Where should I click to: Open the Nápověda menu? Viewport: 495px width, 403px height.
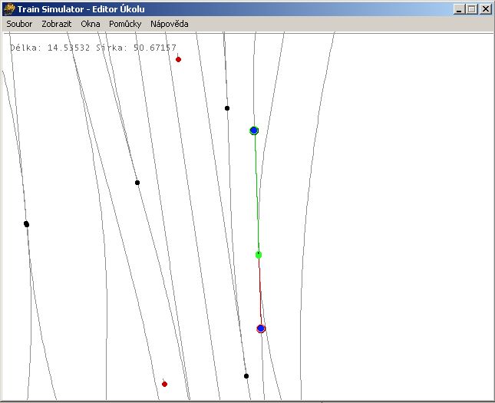(x=169, y=24)
